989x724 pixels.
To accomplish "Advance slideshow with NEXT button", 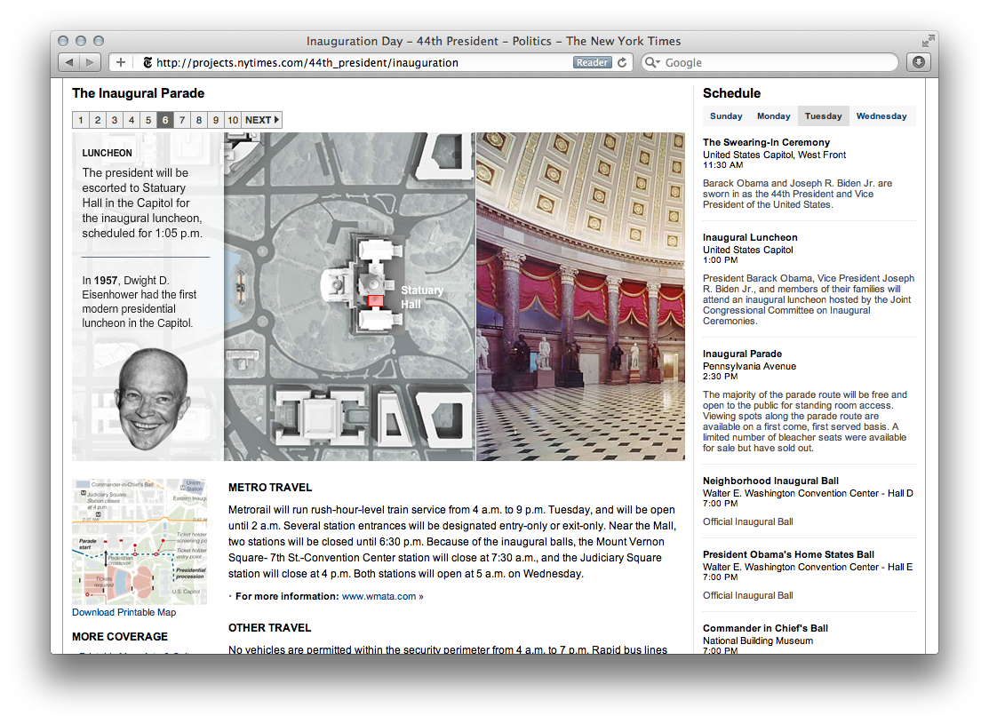I will coord(262,120).
